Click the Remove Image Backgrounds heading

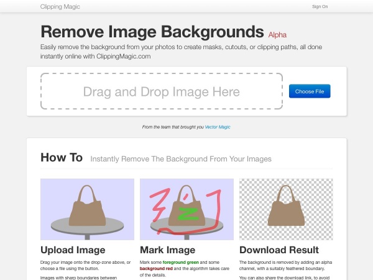pos(152,32)
